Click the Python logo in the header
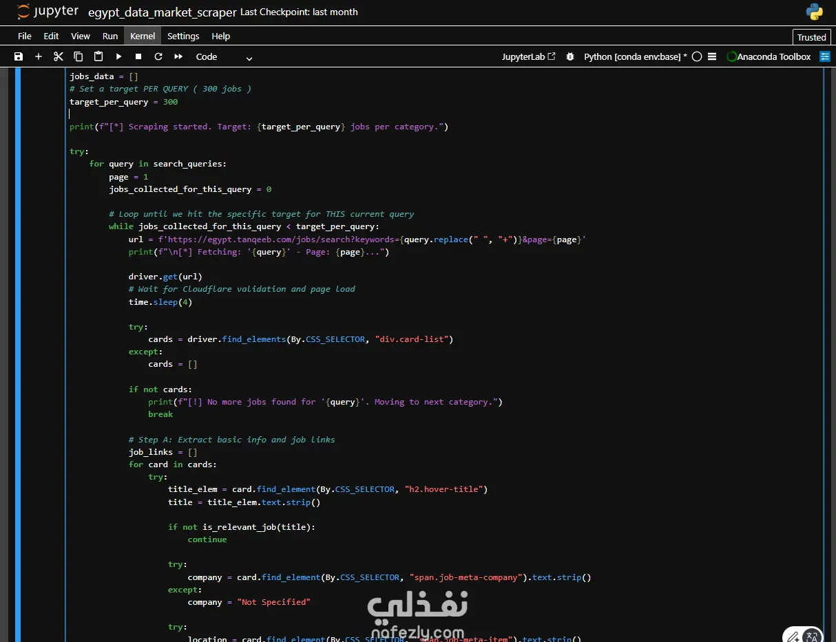 click(x=815, y=12)
